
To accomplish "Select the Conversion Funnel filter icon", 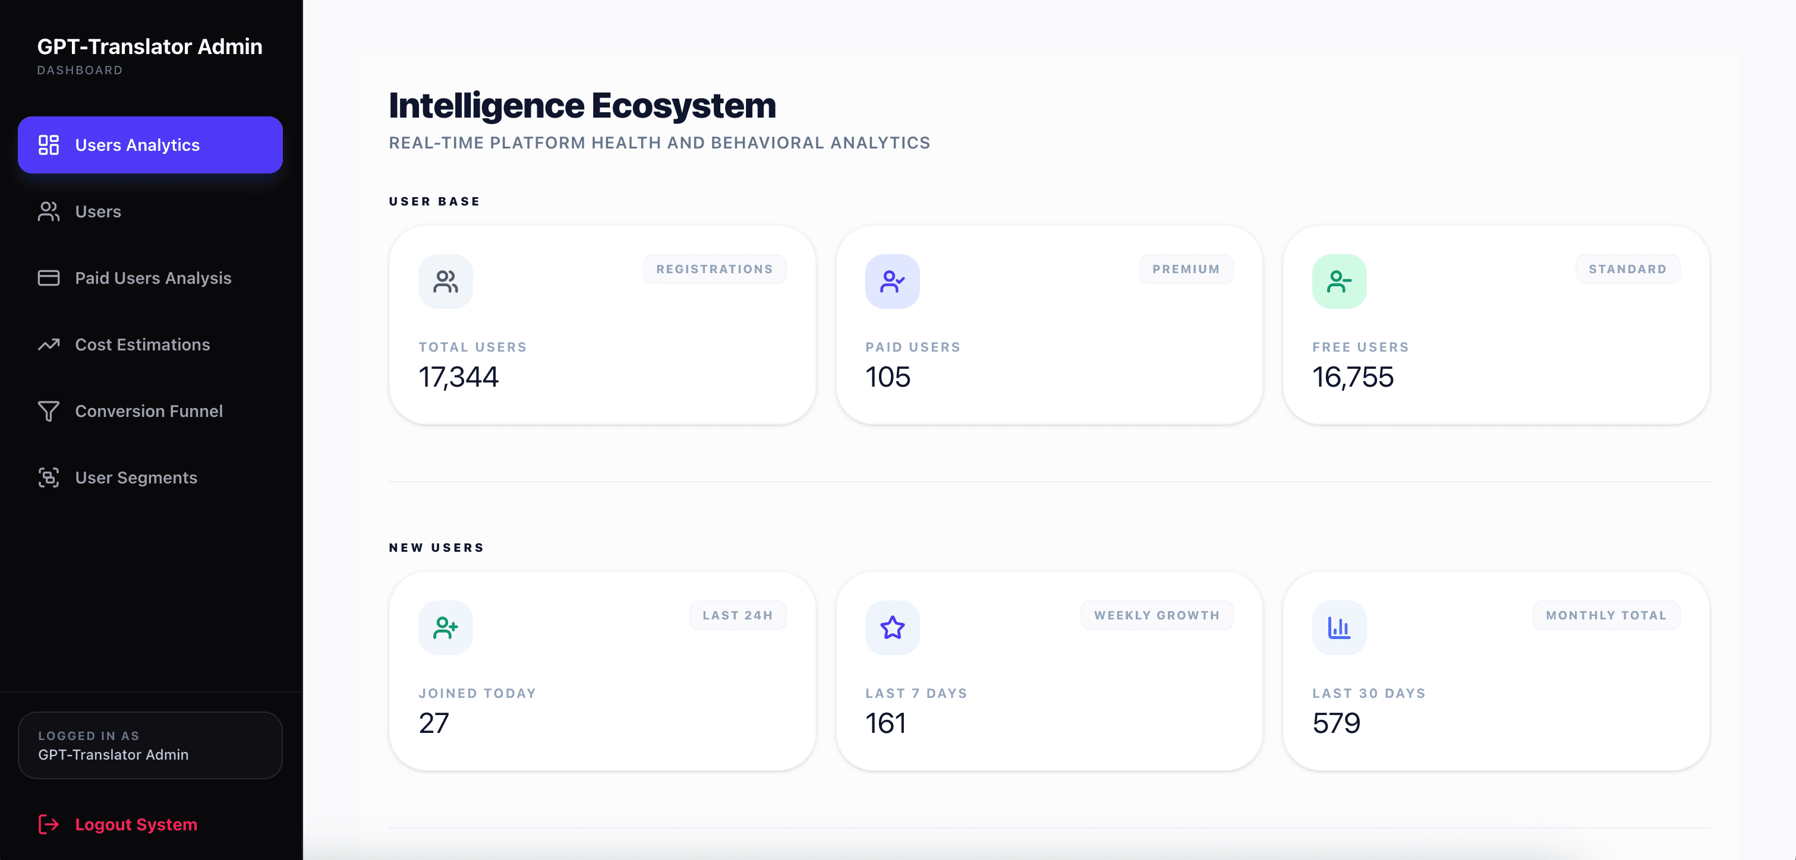I will (x=48, y=410).
